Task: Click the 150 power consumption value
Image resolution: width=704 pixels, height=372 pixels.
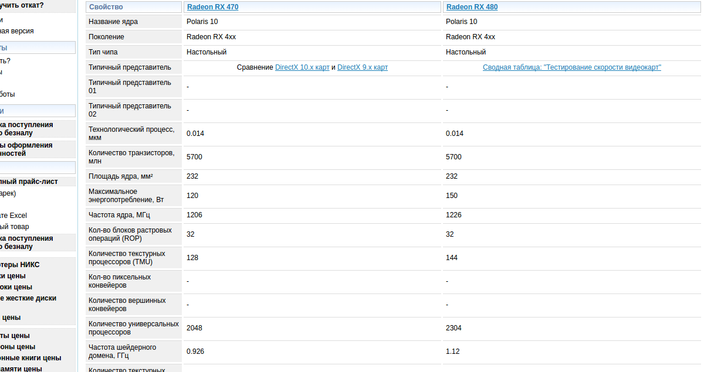Action: 452,196
